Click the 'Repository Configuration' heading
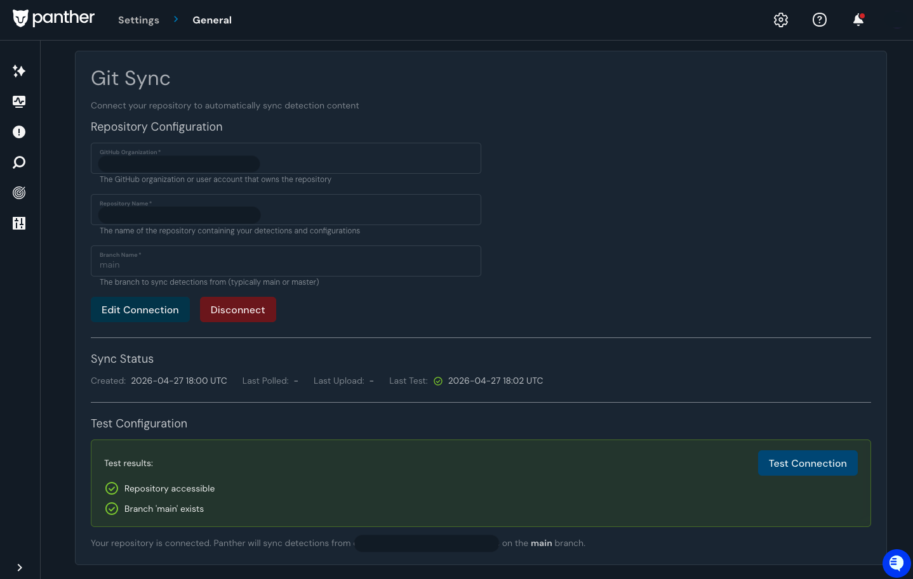The image size is (913, 579). pyautogui.click(x=157, y=127)
